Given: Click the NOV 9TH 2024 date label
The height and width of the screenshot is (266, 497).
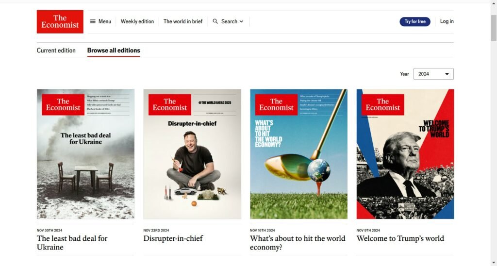Looking at the screenshot, I should tap(368, 231).
